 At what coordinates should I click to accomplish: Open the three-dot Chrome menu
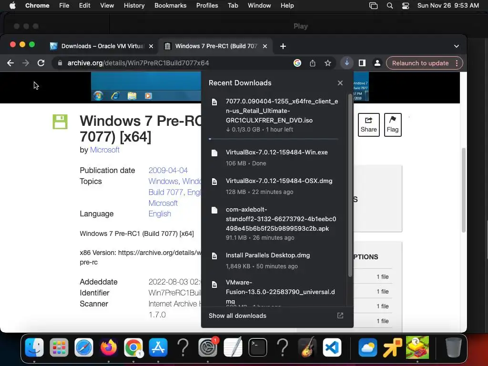click(x=457, y=63)
